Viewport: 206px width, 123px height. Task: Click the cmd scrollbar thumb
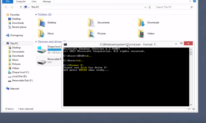coord(191,53)
